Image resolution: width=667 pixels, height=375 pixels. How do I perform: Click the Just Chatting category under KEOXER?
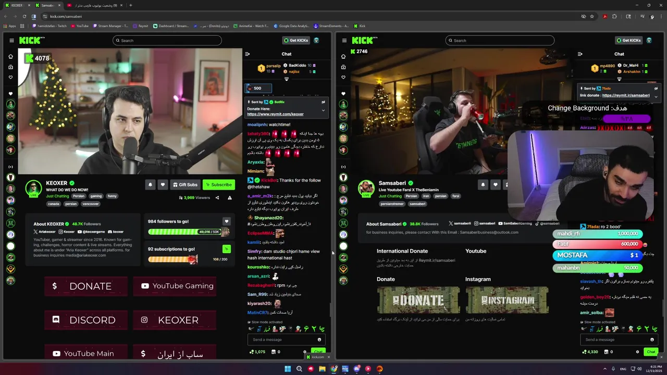point(57,196)
